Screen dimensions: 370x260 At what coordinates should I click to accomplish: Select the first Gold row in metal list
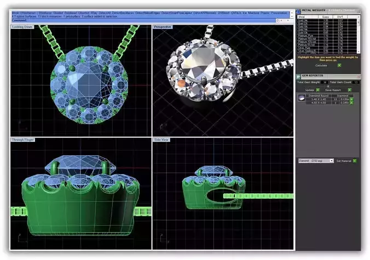pos(327,20)
